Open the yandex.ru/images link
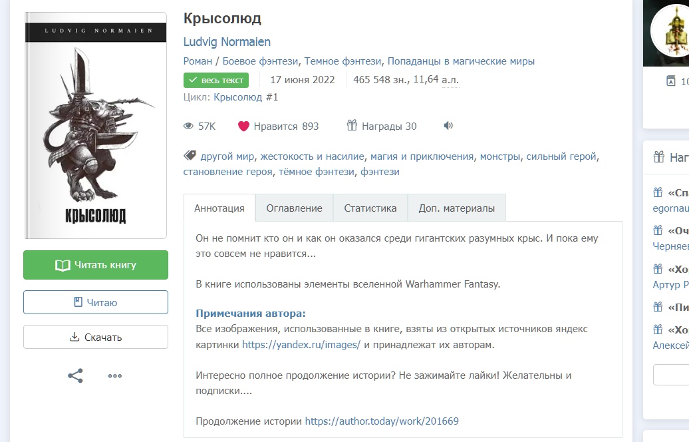This screenshot has height=442, width=689. [x=301, y=345]
